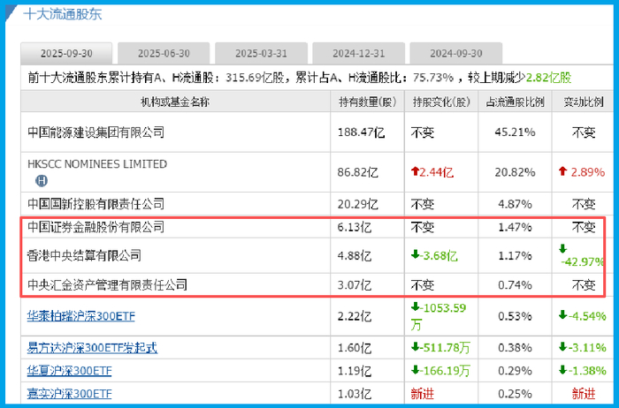This screenshot has width=619, height=408.
Task: Follow the 华夏沪深300ETF link
Action: point(69,371)
